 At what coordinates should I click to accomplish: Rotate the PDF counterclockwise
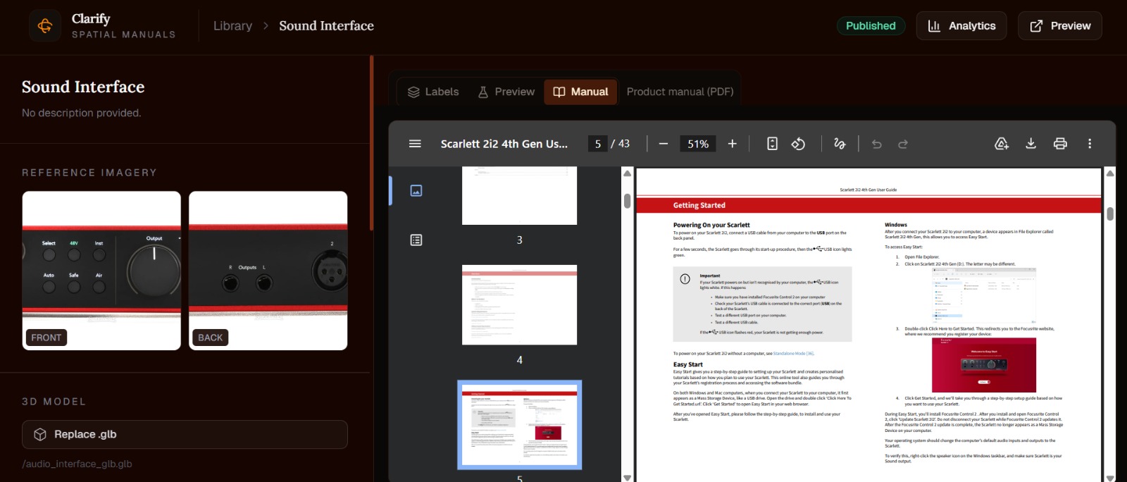point(798,144)
